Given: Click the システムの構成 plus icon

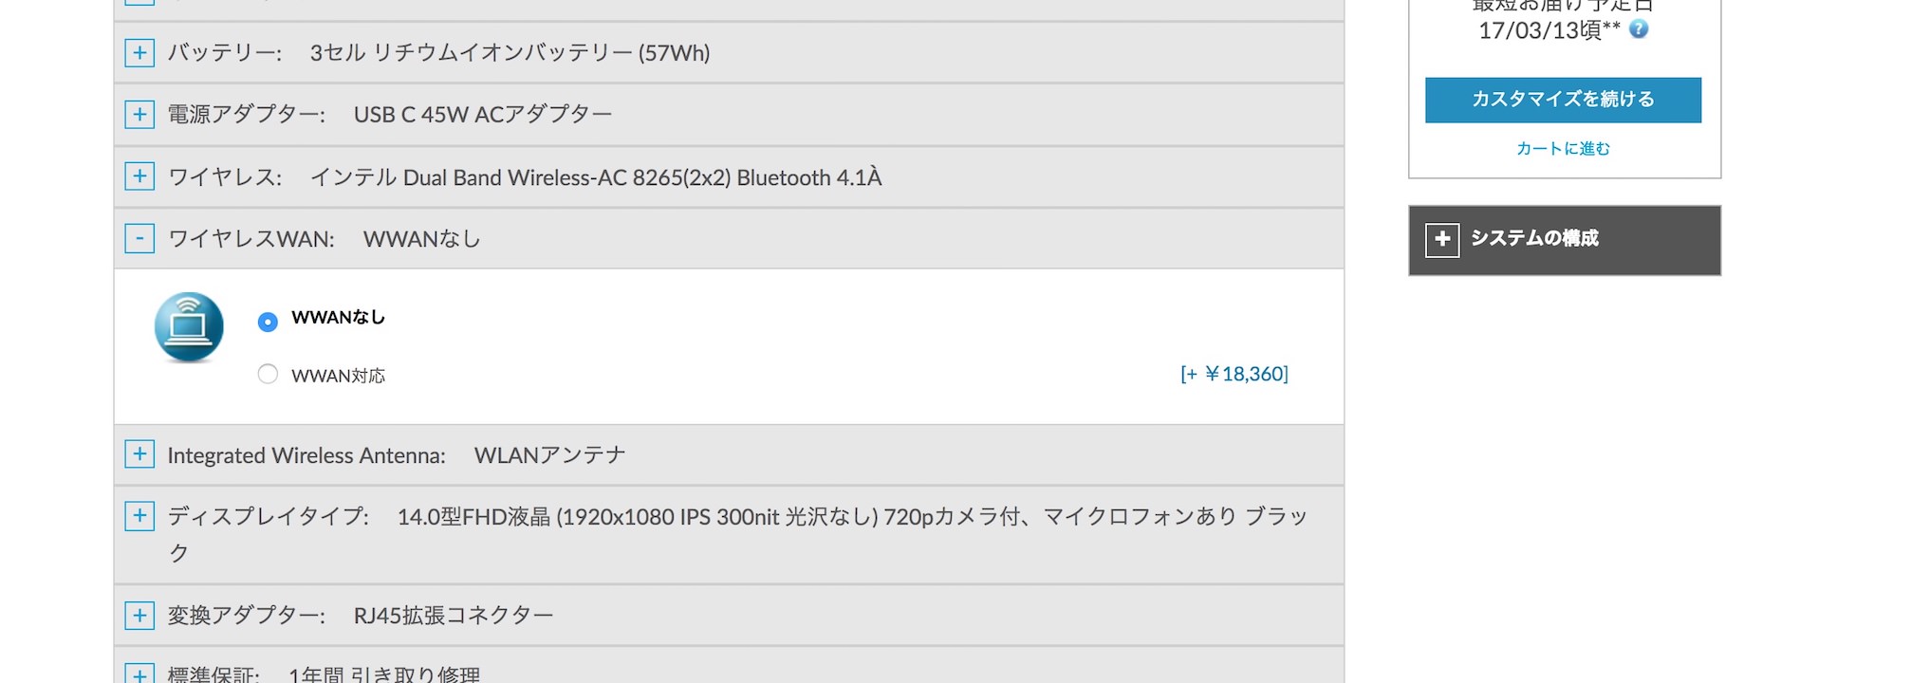Looking at the screenshot, I should 1442,239.
